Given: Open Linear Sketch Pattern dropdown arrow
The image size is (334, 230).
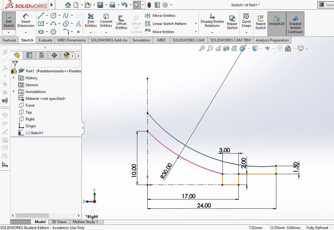Looking at the screenshot, I should tap(196, 24).
